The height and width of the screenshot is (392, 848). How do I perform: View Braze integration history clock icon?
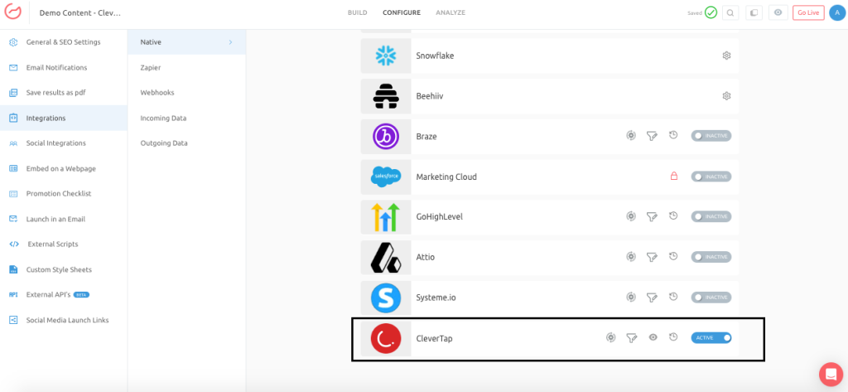673,135
